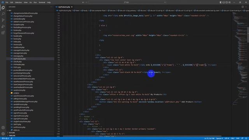Image resolution: width=249 pixels, height=140 pixels.
Task: Open the Terminal menu
Action: (x=42, y=2)
